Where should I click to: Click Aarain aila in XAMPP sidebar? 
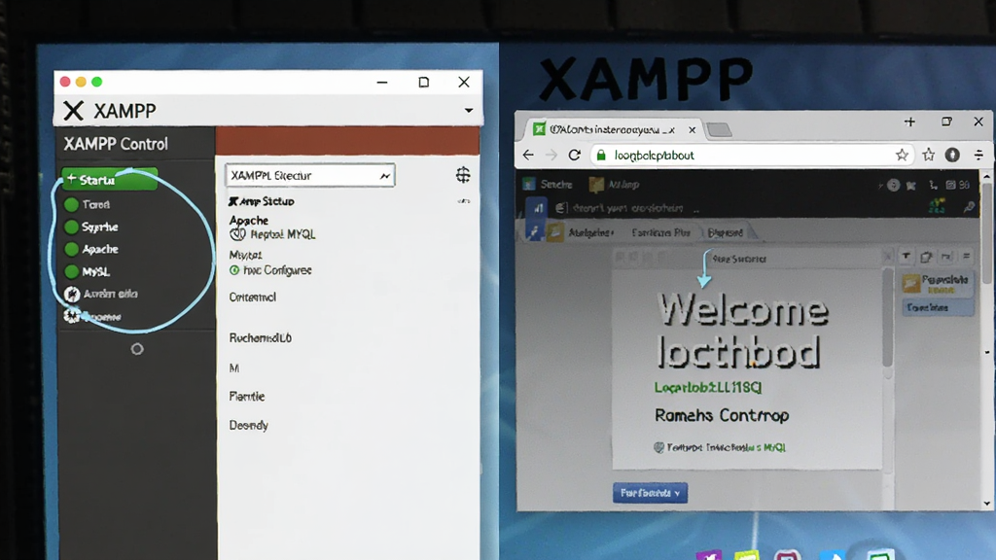(x=111, y=294)
